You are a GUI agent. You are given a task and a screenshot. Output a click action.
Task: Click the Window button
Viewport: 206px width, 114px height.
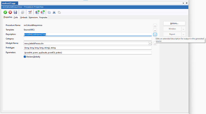[172, 29]
